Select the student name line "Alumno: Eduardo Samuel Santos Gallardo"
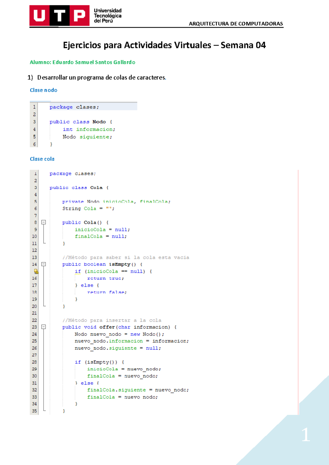The image size is (329, 465). tap(83, 63)
